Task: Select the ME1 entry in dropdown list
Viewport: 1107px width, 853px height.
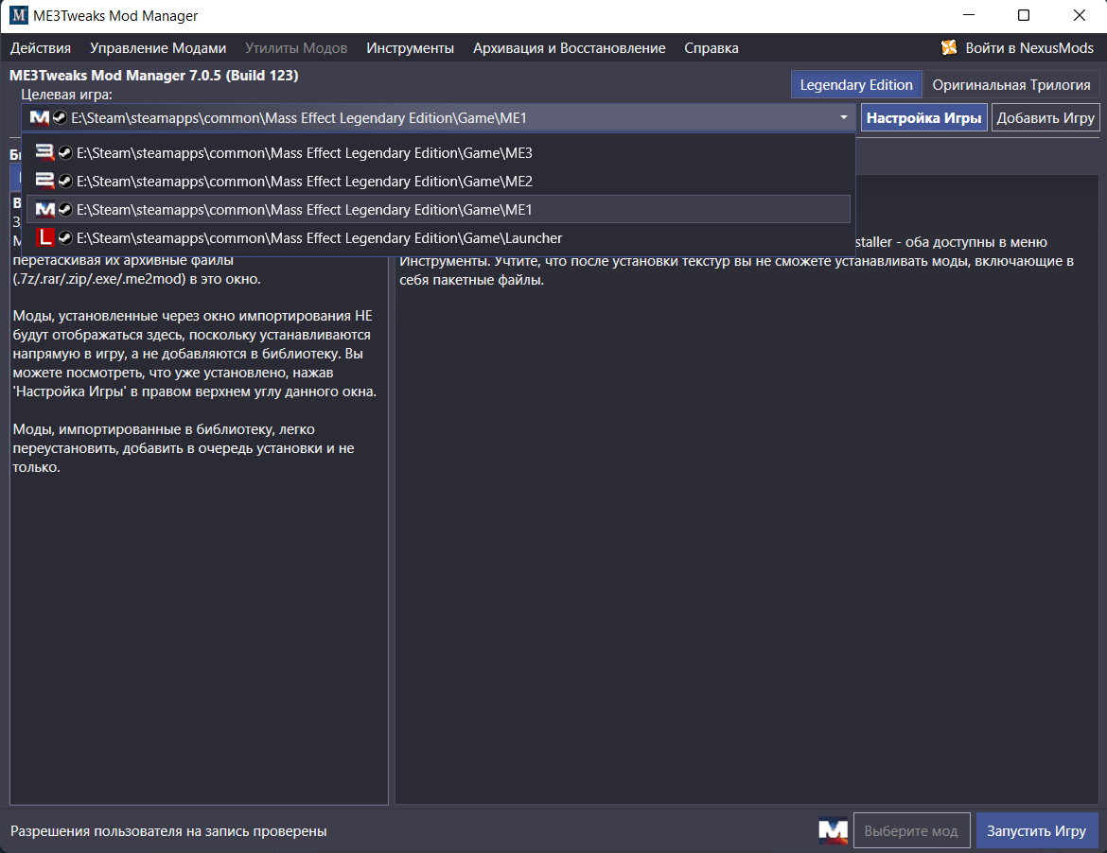Action: tap(438, 210)
